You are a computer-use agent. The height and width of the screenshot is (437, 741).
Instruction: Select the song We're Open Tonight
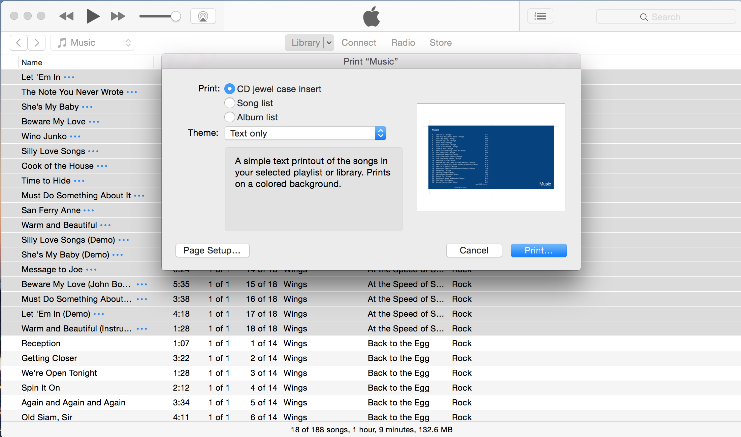click(59, 373)
